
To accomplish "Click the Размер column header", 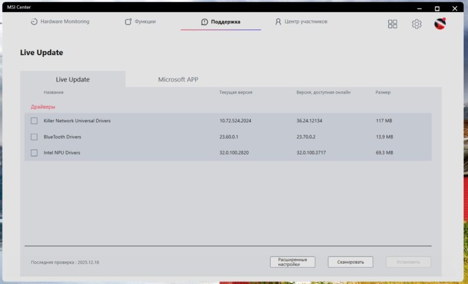I will 383,92.
